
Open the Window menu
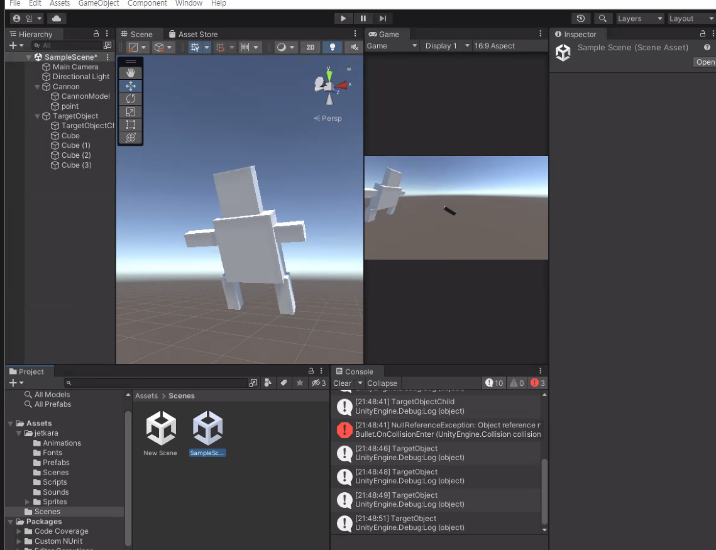pyautogui.click(x=189, y=3)
